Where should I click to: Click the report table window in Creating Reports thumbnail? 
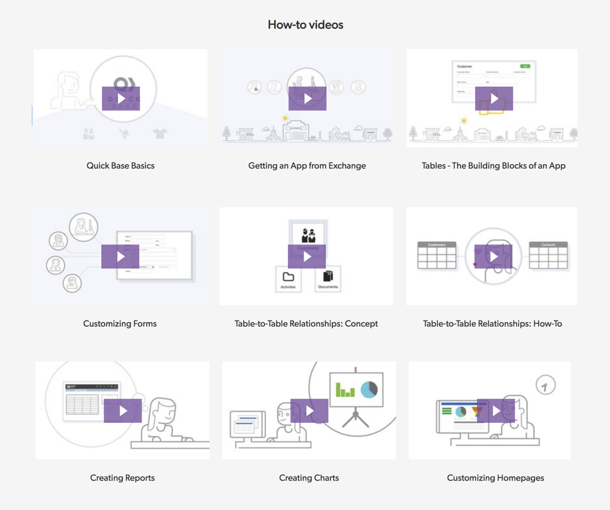pos(92,402)
